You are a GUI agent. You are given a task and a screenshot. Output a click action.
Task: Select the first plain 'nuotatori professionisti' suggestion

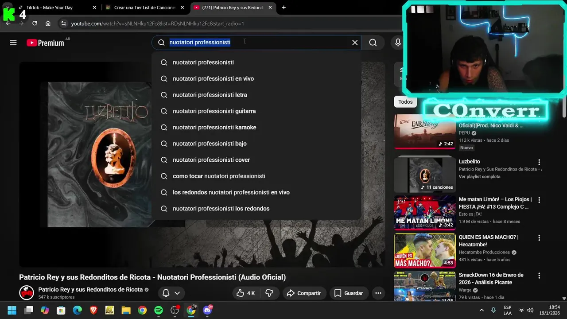(256, 62)
